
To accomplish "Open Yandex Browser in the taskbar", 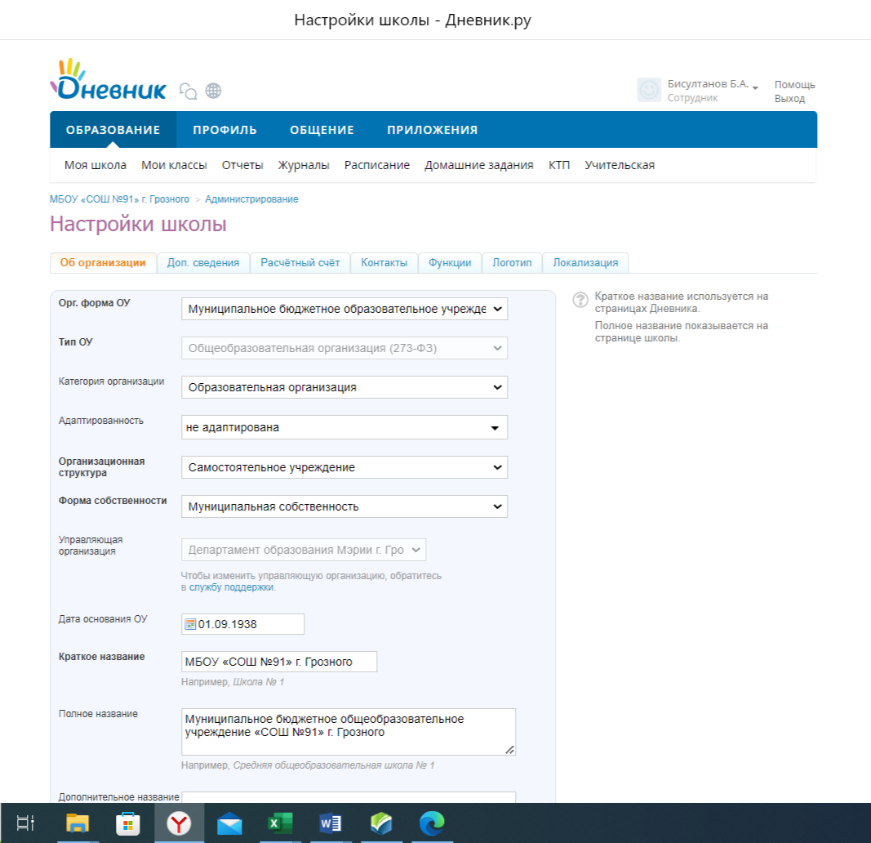I will 179,823.
